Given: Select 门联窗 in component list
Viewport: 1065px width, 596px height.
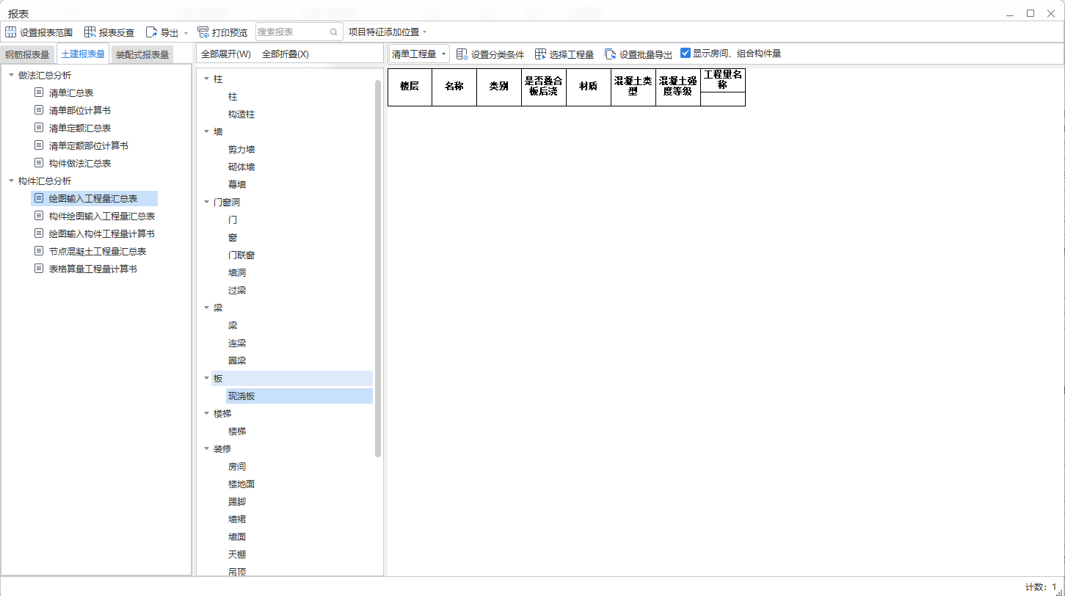Looking at the screenshot, I should [241, 255].
